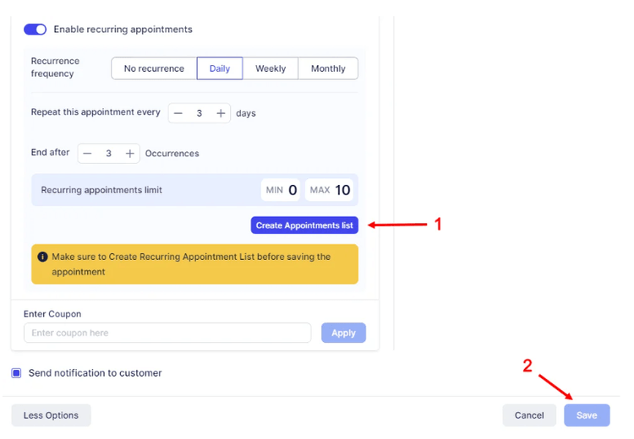The image size is (634, 439).
Task: Click Enter Coupon label
Action: coord(52,314)
